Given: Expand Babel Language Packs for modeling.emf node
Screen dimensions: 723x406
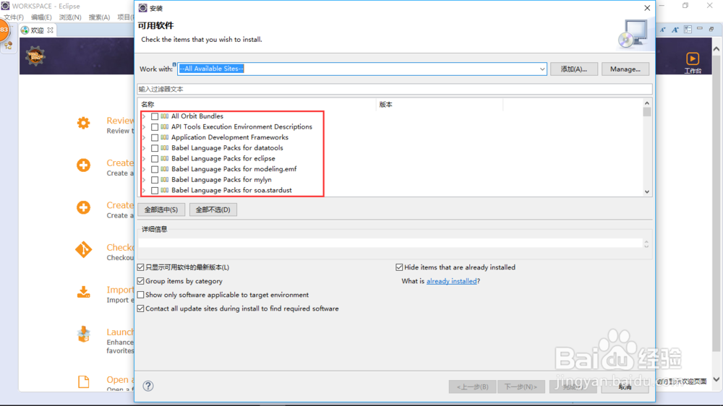Looking at the screenshot, I should pos(144,170).
